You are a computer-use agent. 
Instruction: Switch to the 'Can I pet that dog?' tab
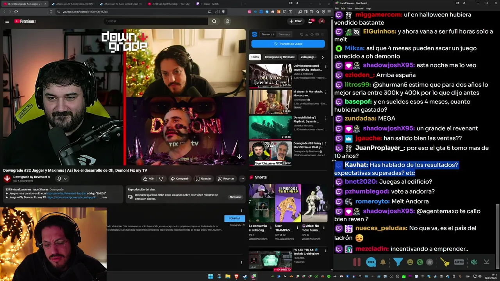(x=169, y=4)
